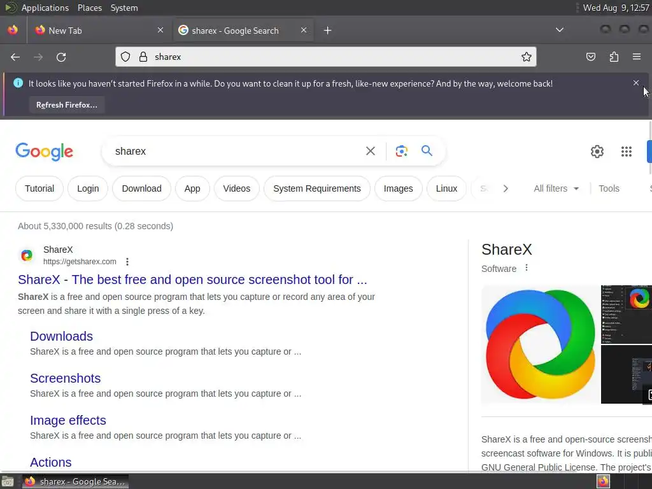Image resolution: width=652 pixels, height=489 pixels.
Task: Select the sharex - Google Search tab
Action: tap(243, 31)
